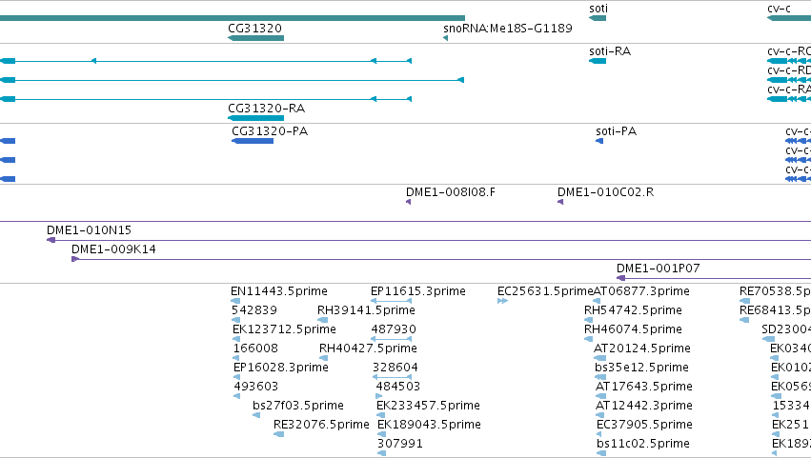Click the CG31320 gene label
This screenshot has height=458, width=811.
254,29
